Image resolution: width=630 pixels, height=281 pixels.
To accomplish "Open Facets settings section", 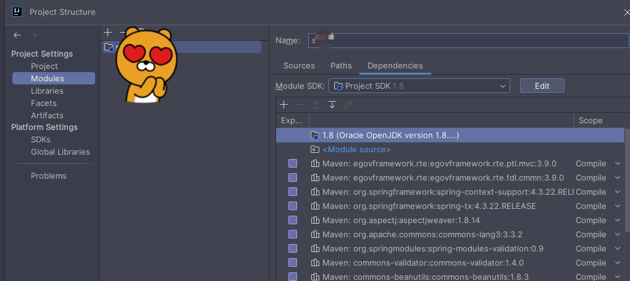I will 43,103.
